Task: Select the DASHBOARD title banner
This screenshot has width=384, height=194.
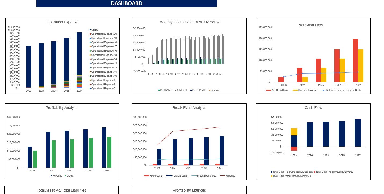Action: 127,3
